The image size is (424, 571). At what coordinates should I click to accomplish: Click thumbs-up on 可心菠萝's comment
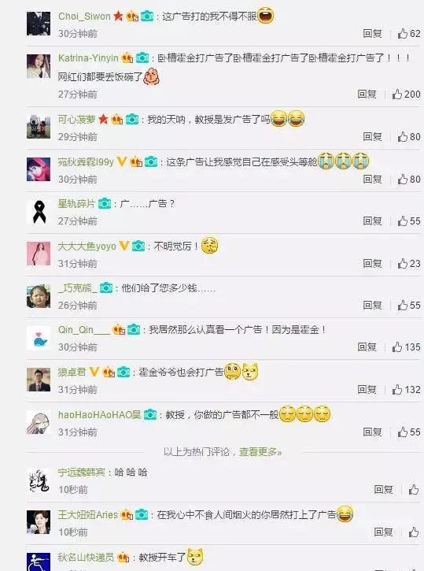pyautogui.click(x=403, y=136)
